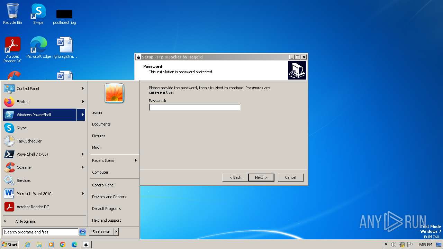This screenshot has width=443, height=249.
Task: Click the 9:59 PM taskbar clock
Action: click(425, 245)
